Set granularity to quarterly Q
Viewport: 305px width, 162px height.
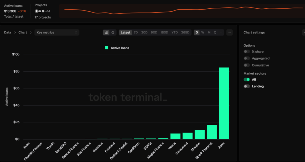click(215, 33)
